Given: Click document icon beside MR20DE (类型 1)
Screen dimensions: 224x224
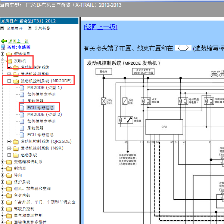Looking at the screenshot, I should 22,88.
